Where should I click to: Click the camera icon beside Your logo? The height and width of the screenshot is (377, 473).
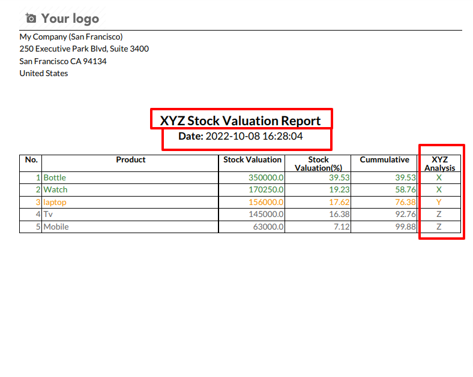tap(31, 19)
